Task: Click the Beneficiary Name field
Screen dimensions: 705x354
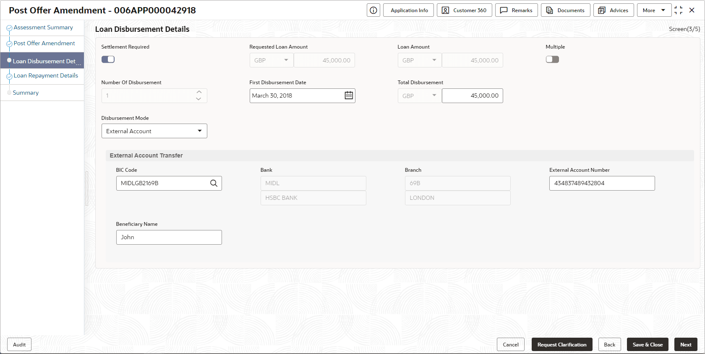Action: point(169,237)
